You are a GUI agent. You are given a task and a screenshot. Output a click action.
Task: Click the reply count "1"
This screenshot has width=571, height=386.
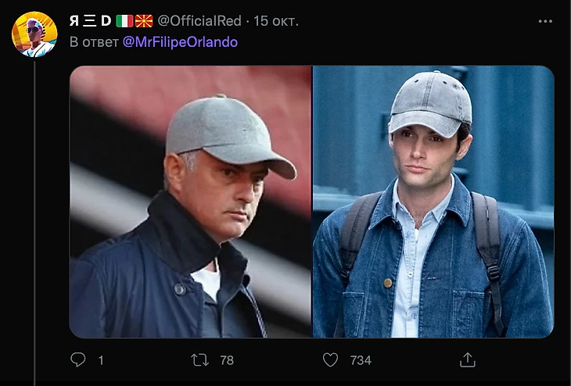100,360
